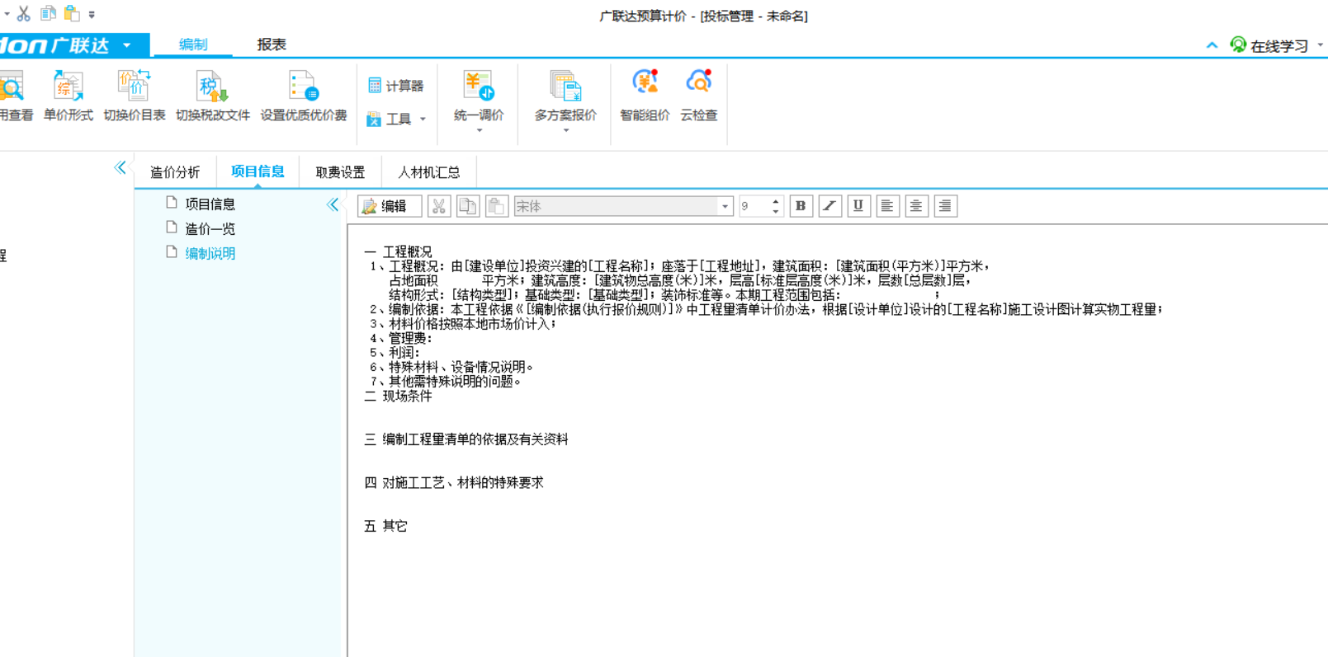Center align text
Viewport: 1328px width, 657px height.
click(x=916, y=206)
